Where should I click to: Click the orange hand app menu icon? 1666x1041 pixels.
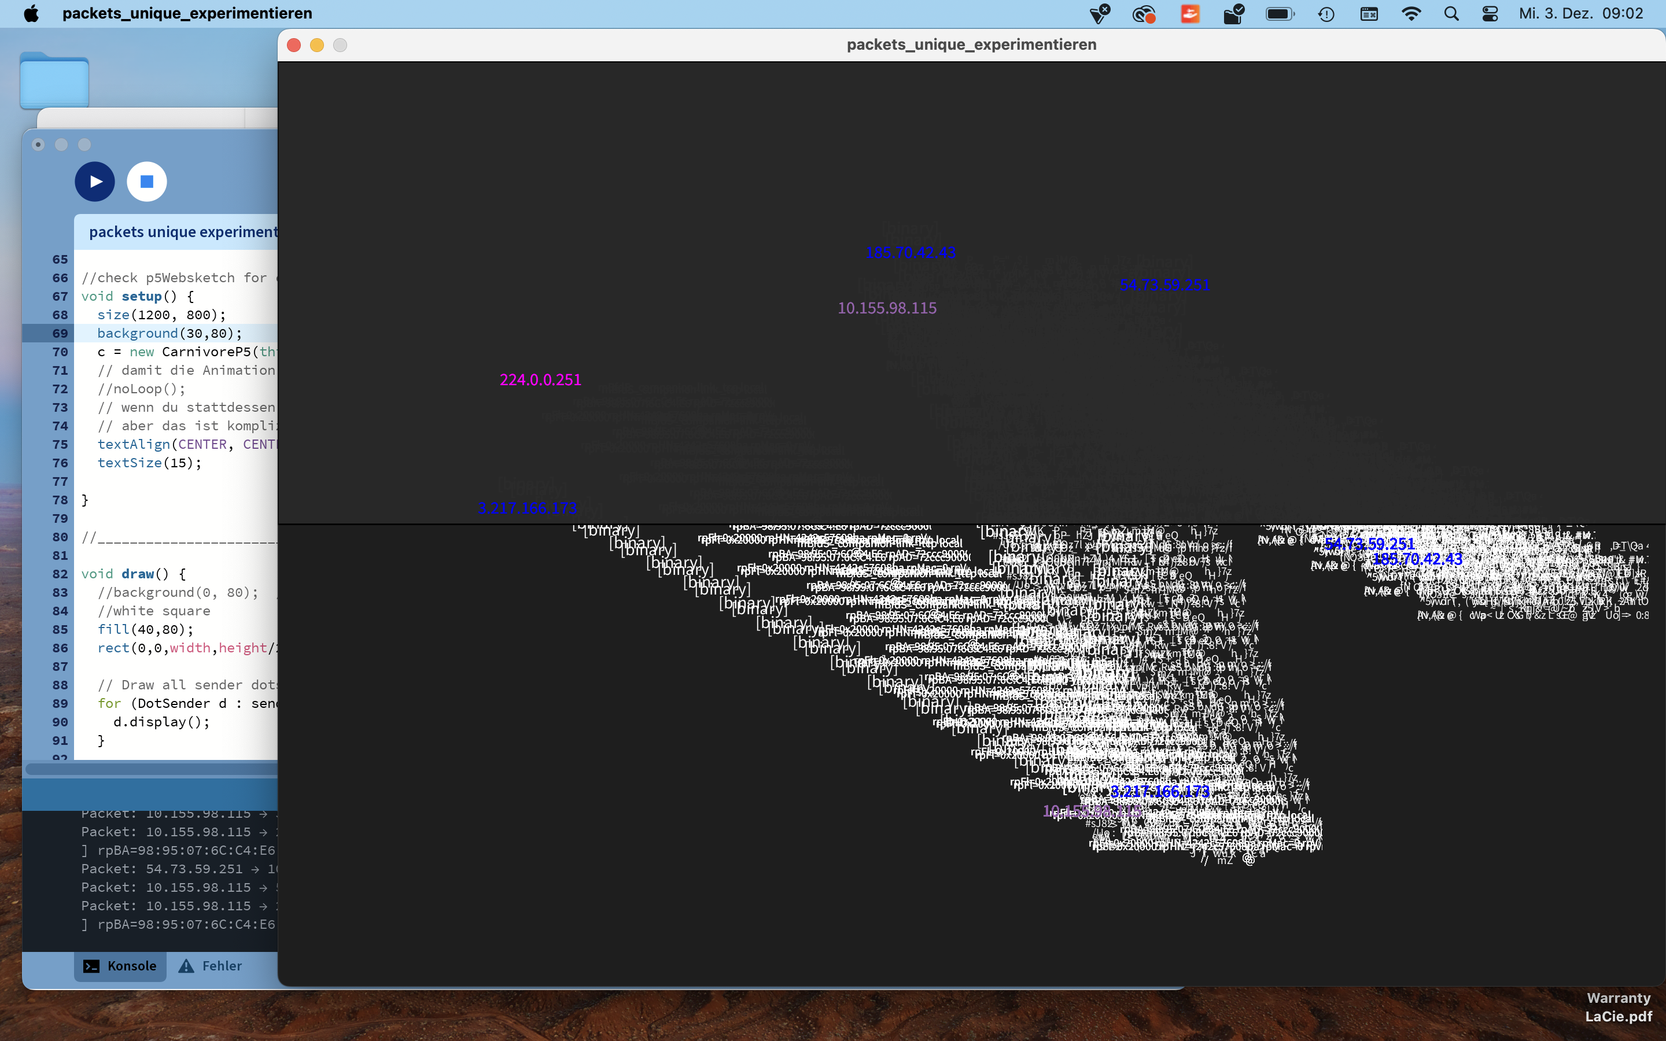1190,14
